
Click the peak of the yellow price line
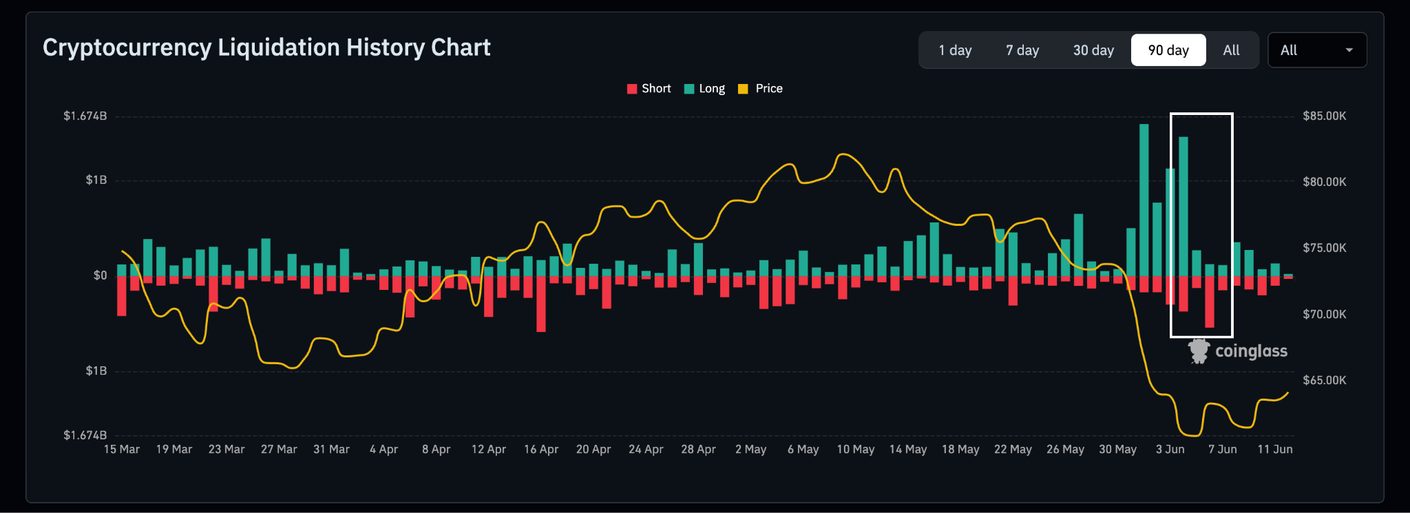843,154
